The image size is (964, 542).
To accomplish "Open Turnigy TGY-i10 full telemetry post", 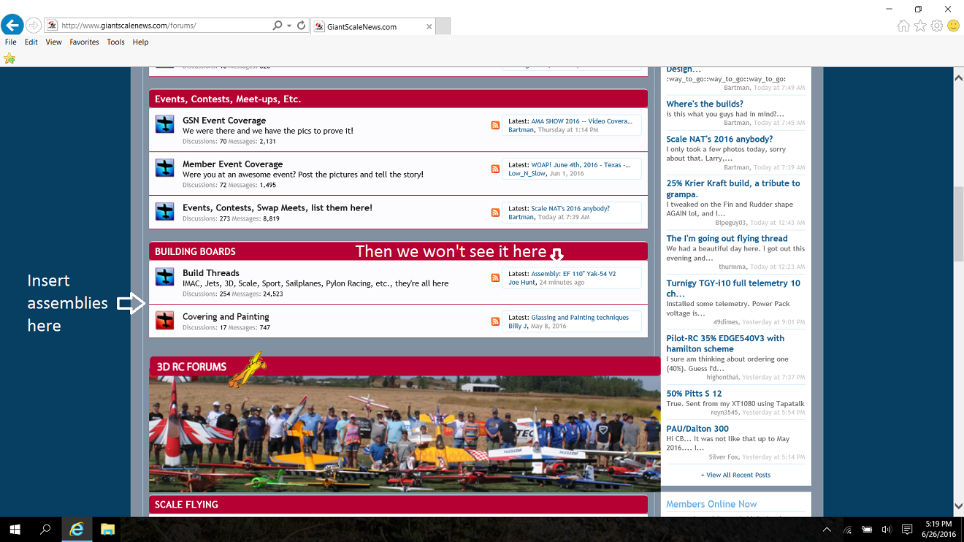I will (x=733, y=288).
